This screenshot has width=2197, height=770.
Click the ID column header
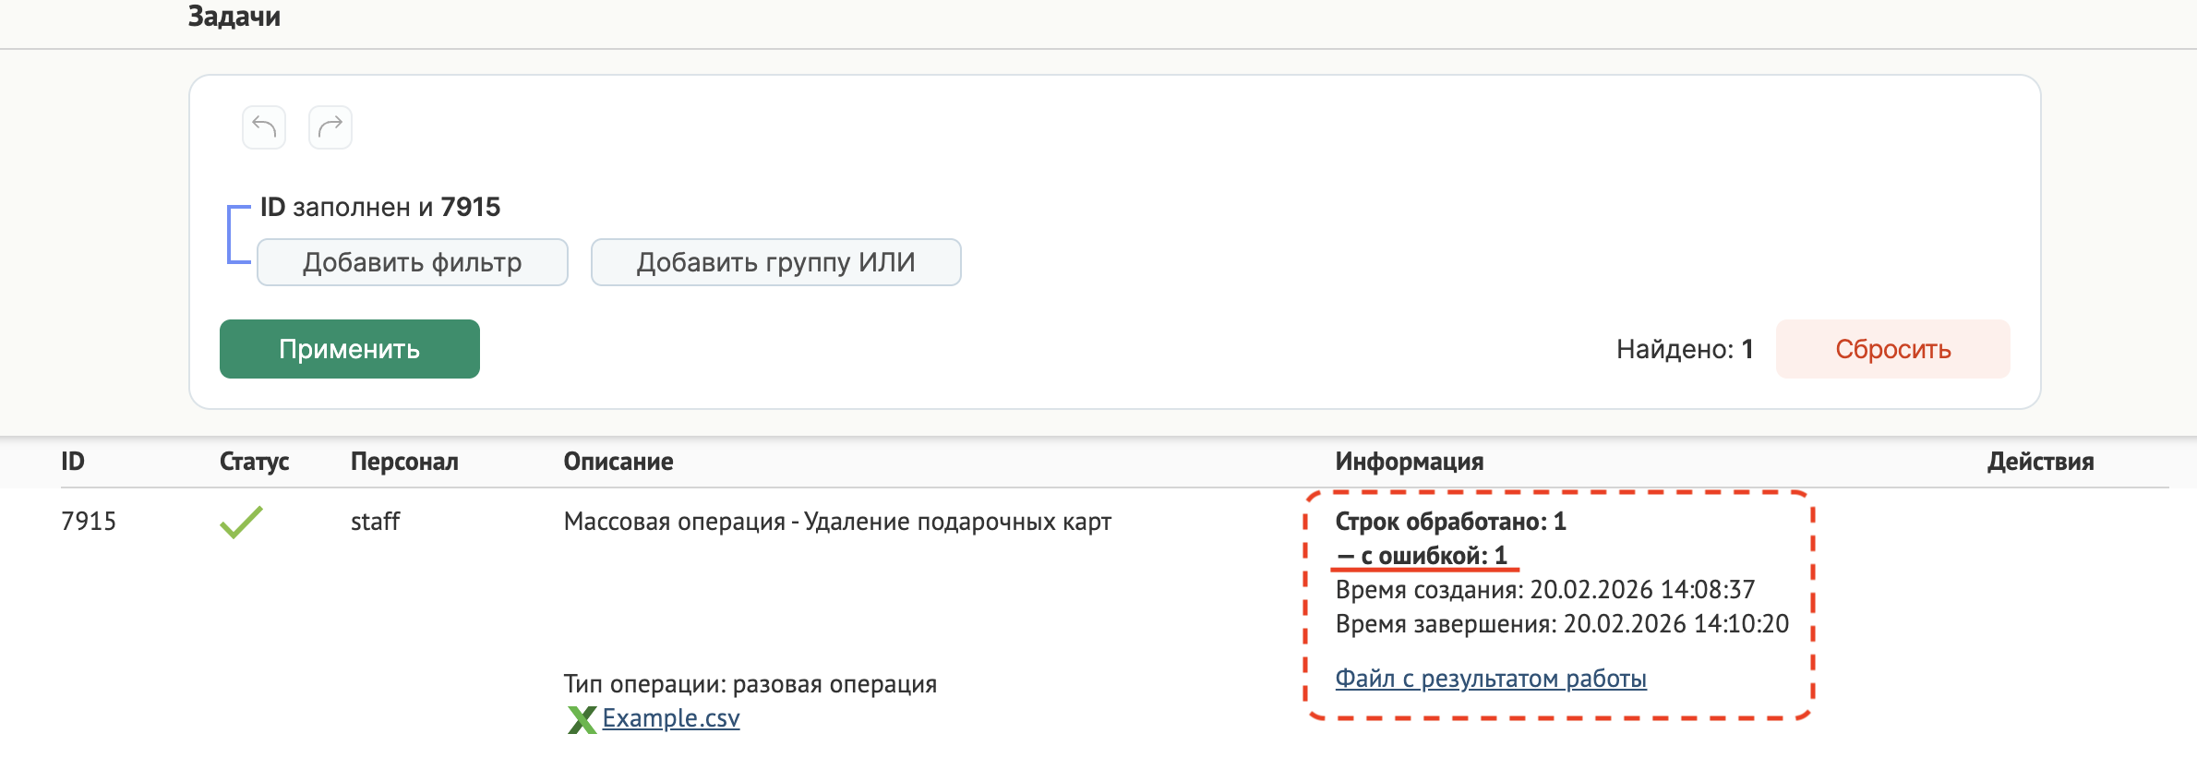[x=73, y=462]
